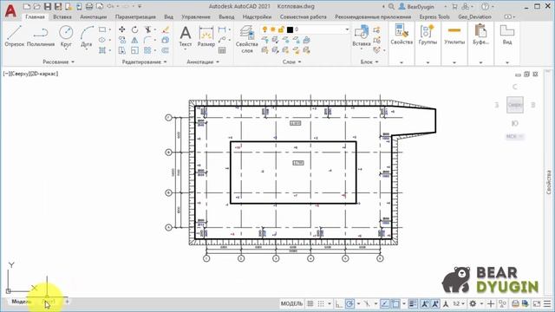Viewport: 555px width, 312px height.
Task: Open the Свойства properties panel button
Action: coord(402,35)
